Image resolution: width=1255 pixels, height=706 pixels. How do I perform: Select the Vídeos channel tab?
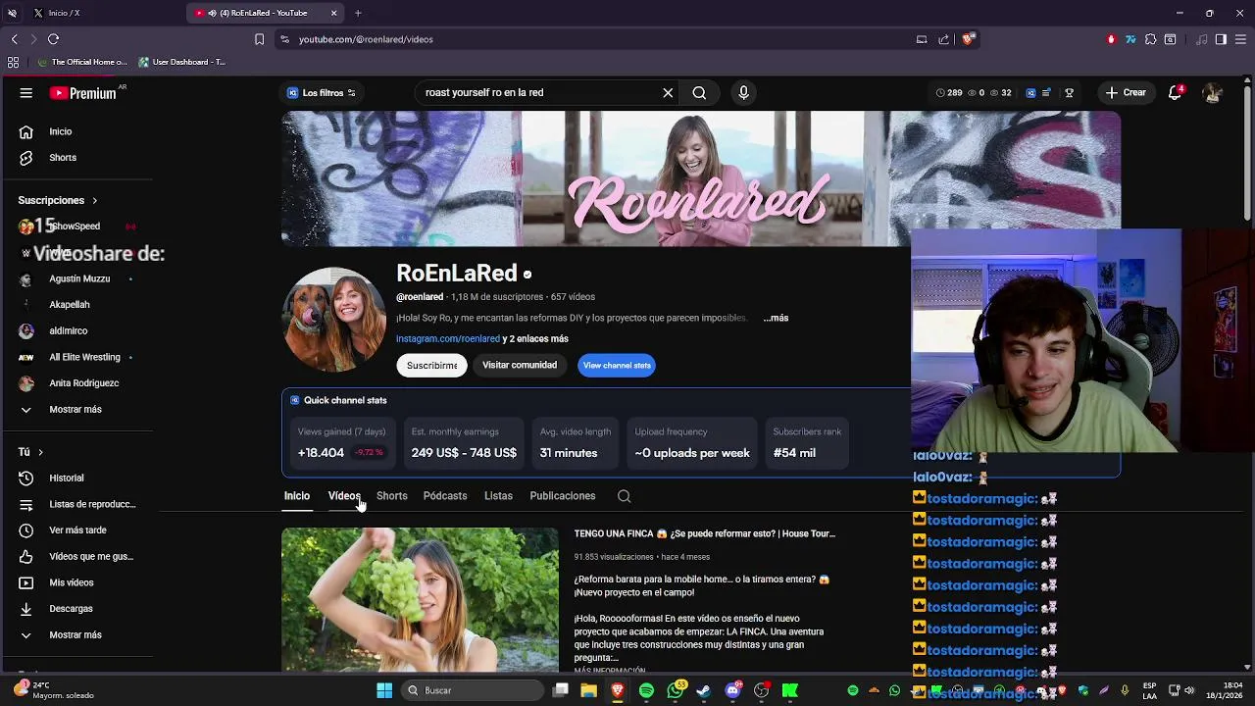344,496
